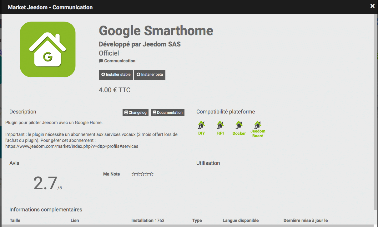Click the Communication category label

pos(117,61)
